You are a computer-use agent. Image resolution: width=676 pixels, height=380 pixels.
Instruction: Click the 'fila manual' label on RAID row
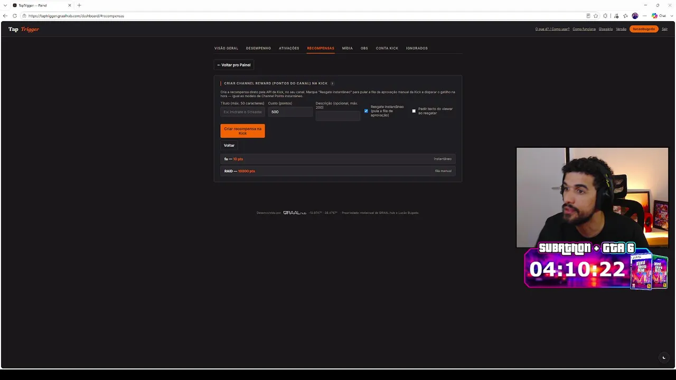click(443, 171)
